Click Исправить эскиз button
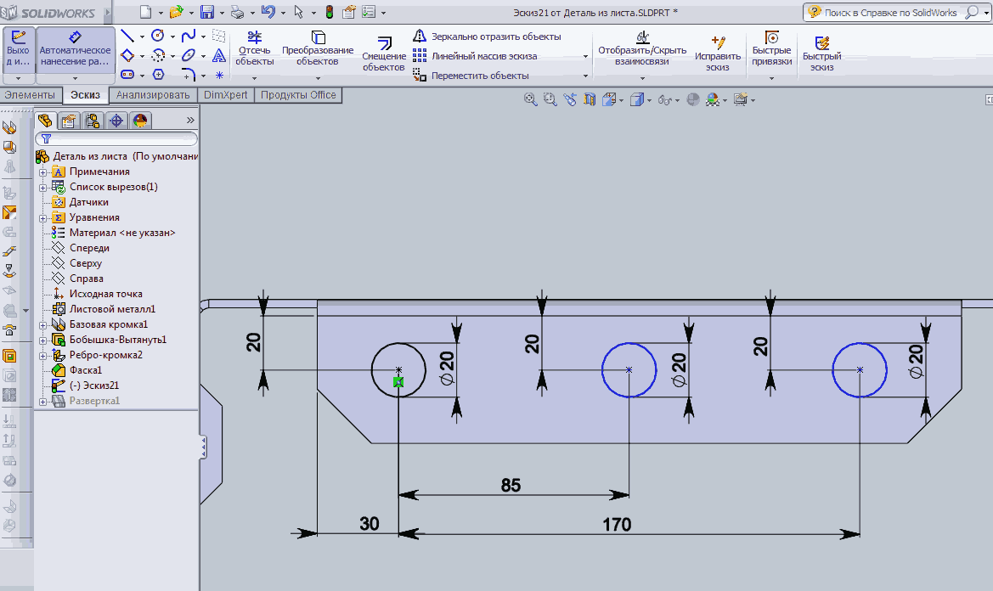 [x=718, y=53]
